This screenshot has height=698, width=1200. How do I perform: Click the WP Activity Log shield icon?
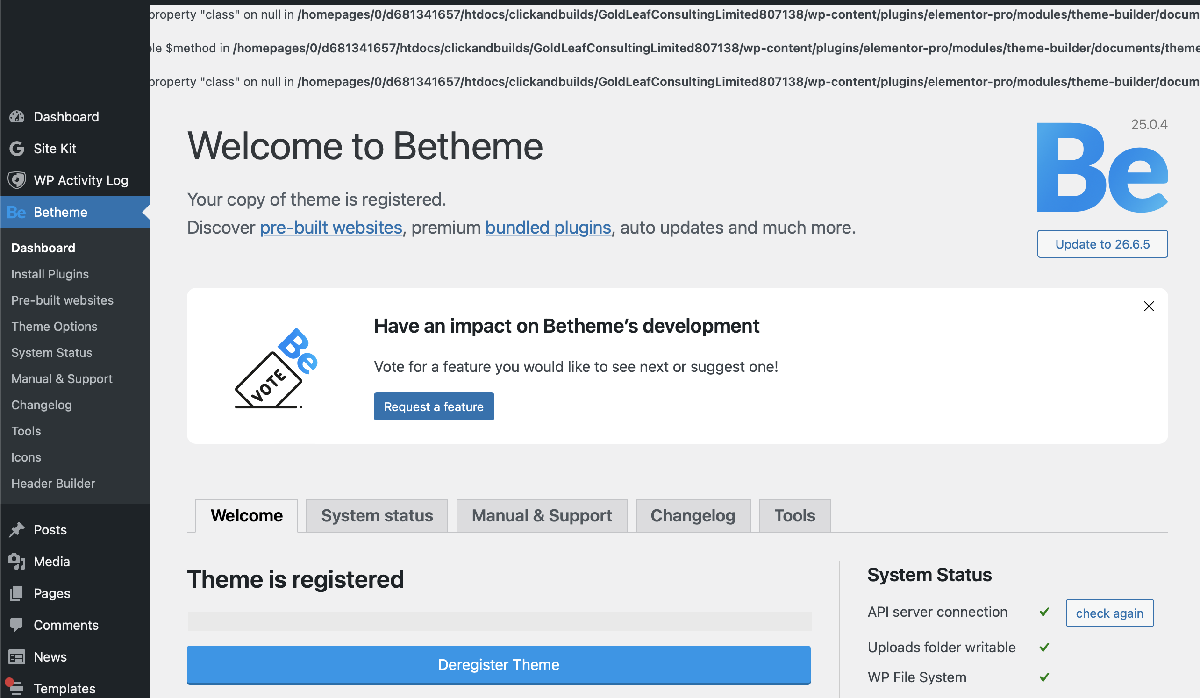coord(17,180)
